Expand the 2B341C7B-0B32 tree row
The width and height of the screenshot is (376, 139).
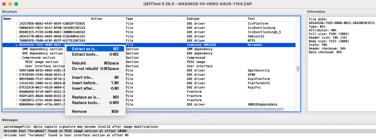click(x=17, y=36)
